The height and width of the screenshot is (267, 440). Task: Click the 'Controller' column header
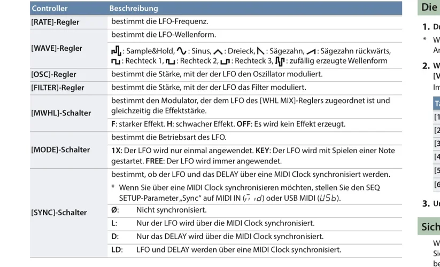49,9
